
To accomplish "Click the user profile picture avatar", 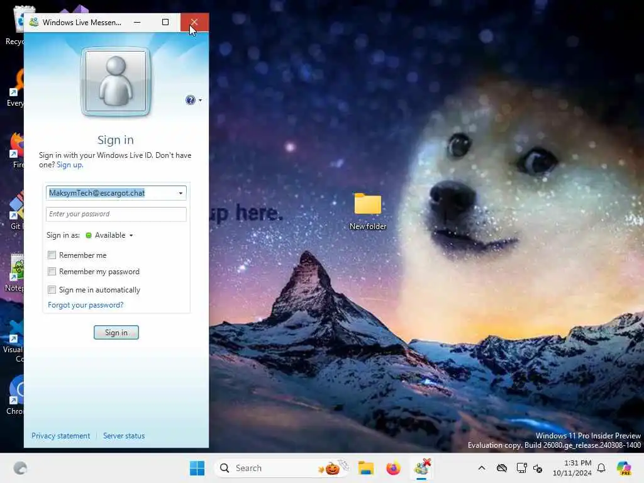I will 116,81.
